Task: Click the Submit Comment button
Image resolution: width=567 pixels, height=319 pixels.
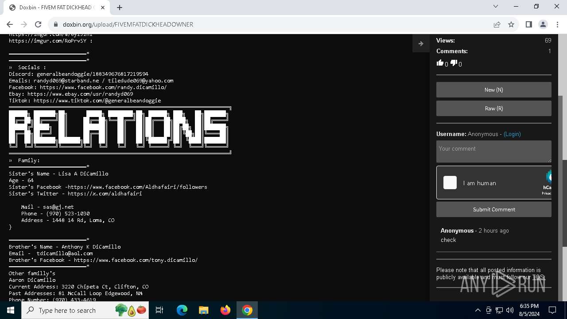Action: 493,210
